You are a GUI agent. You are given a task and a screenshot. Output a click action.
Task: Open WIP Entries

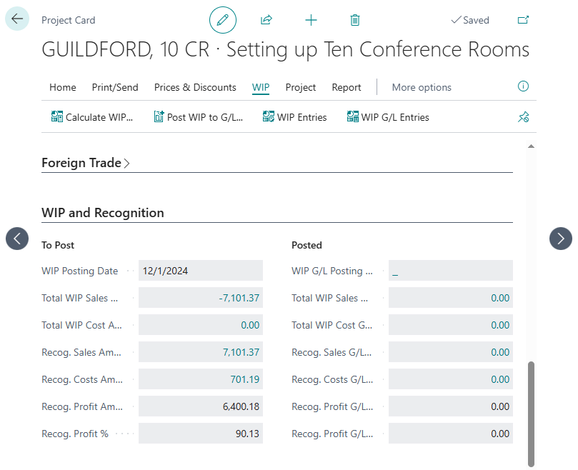pyautogui.click(x=294, y=117)
